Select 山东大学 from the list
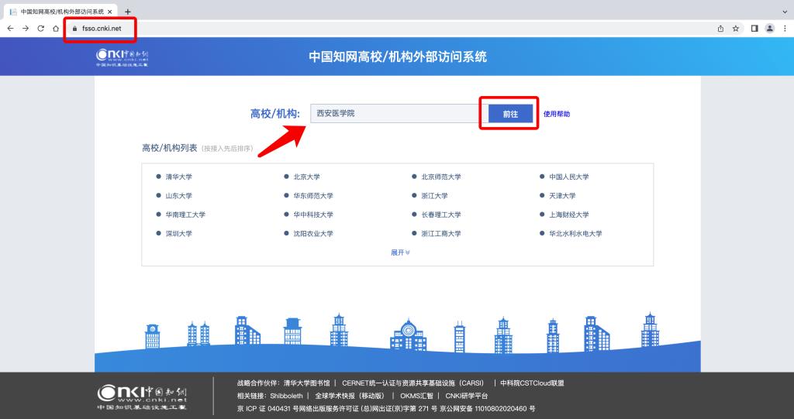Image resolution: width=794 pixels, height=419 pixels. coord(179,196)
